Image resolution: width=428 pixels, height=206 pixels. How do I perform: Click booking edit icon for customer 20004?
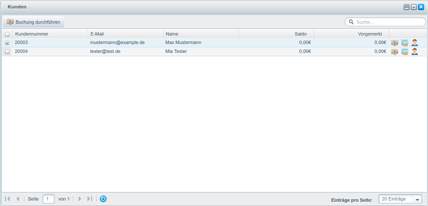point(394,52)
